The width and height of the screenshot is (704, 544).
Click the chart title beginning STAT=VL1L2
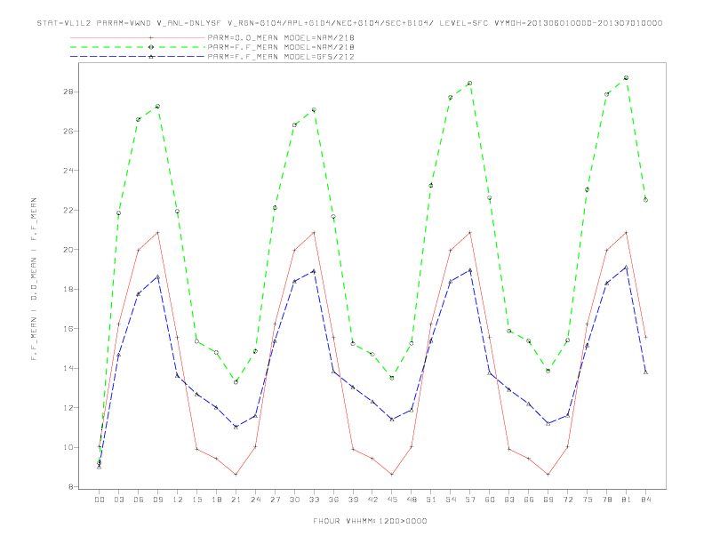(349, 23)
